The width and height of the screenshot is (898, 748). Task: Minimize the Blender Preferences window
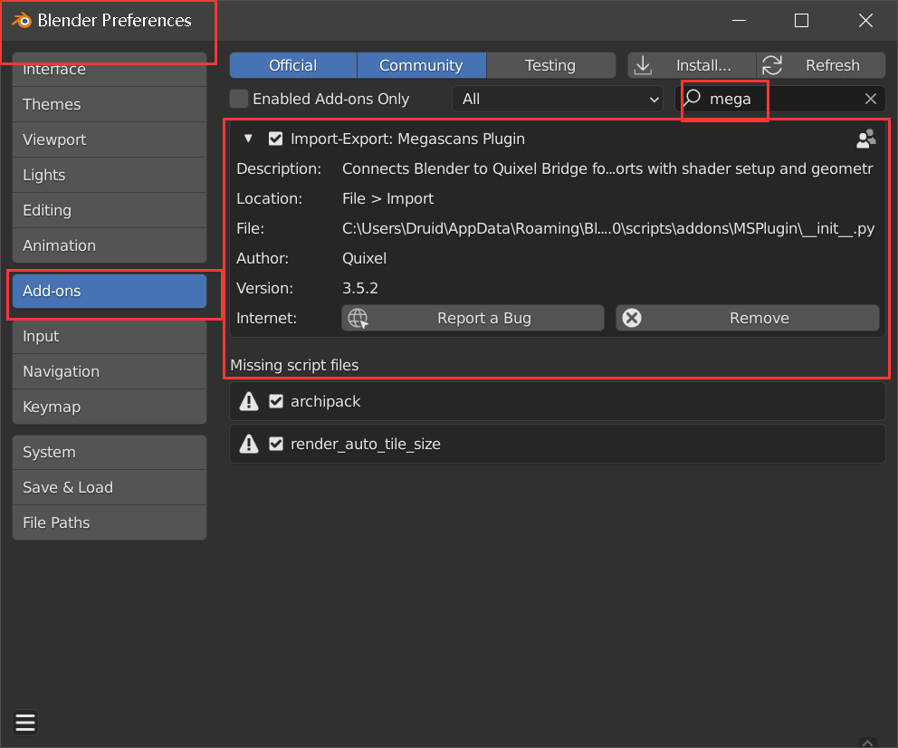click(x=740, y=21)
